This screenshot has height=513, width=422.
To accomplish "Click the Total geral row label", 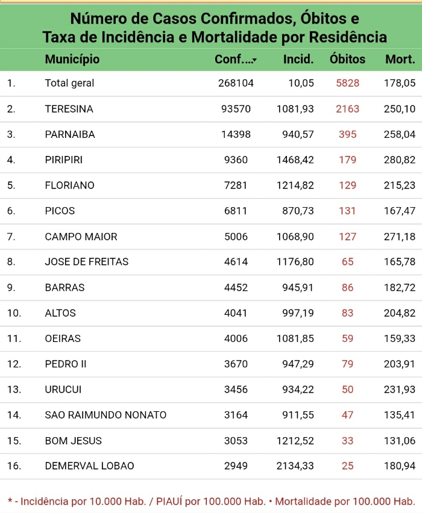I will [x=69, y=83].
